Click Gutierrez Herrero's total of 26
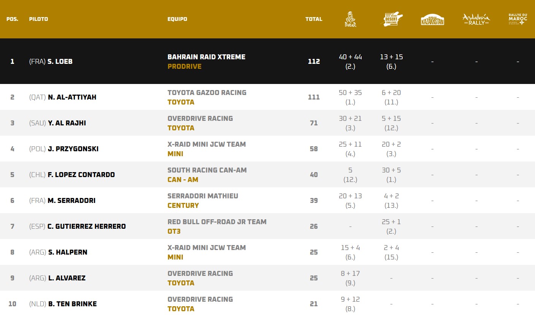This screenshot has width=535, height=315. pos(314,226)
